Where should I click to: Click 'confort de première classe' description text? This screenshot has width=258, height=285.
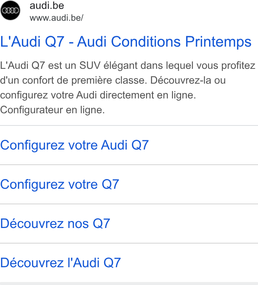click(85, 80)
